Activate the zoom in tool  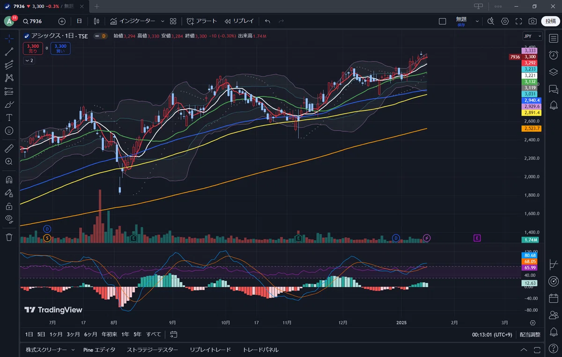(x=9, y=161)
